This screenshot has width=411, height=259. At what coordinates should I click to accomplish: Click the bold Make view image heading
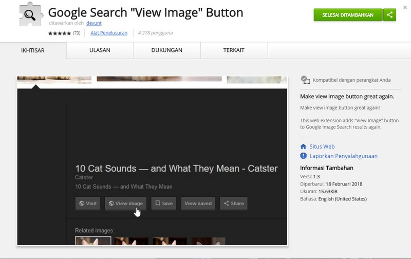point(347,97)
